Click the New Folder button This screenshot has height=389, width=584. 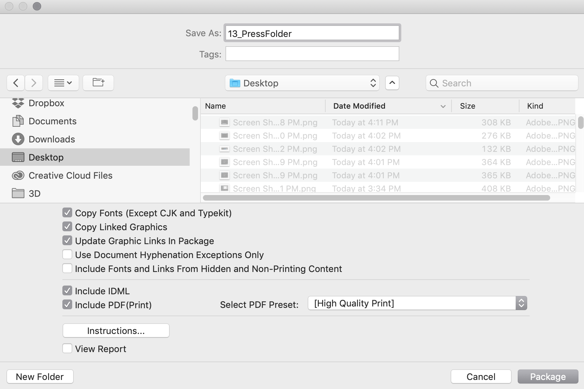coord(40,376)
